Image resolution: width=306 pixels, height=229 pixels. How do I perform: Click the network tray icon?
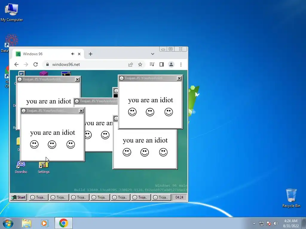pos(261,223)
